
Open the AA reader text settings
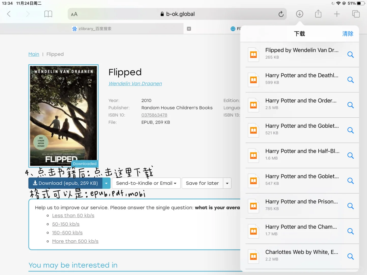(74, 14)
